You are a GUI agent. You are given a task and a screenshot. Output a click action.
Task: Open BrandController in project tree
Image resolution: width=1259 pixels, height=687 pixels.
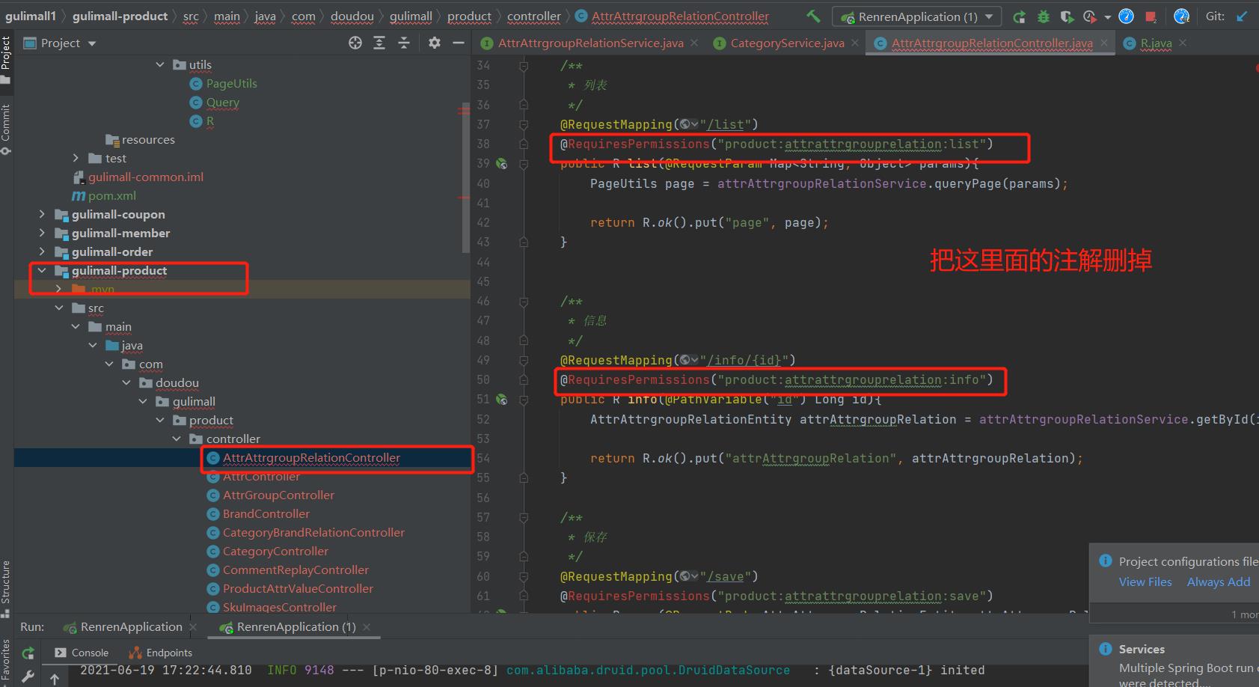(x=266, y=514)
